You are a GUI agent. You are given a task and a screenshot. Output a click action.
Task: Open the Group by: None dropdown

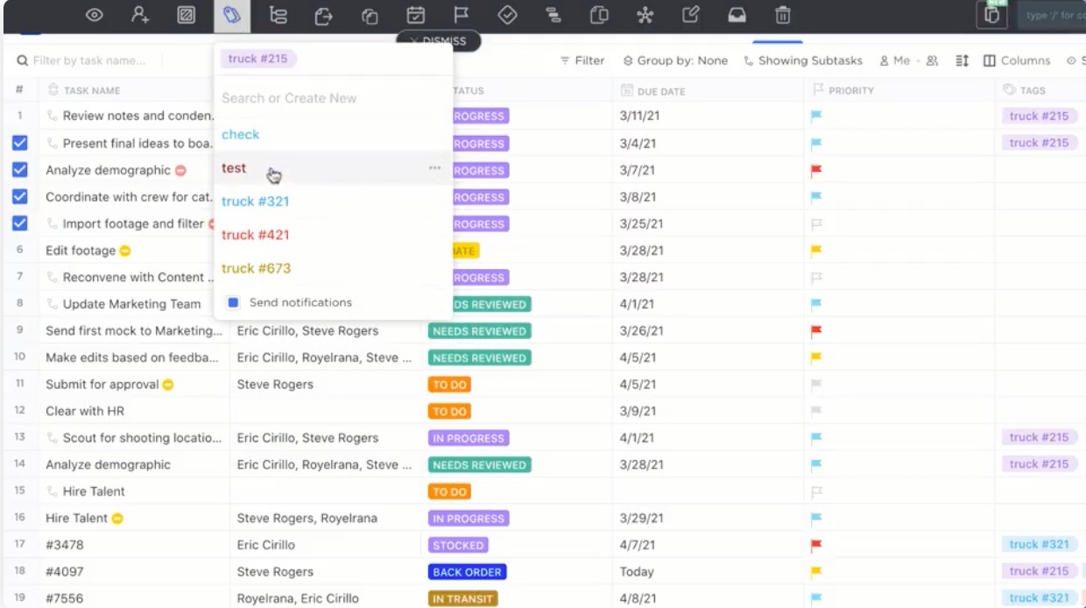click(675, 60)
